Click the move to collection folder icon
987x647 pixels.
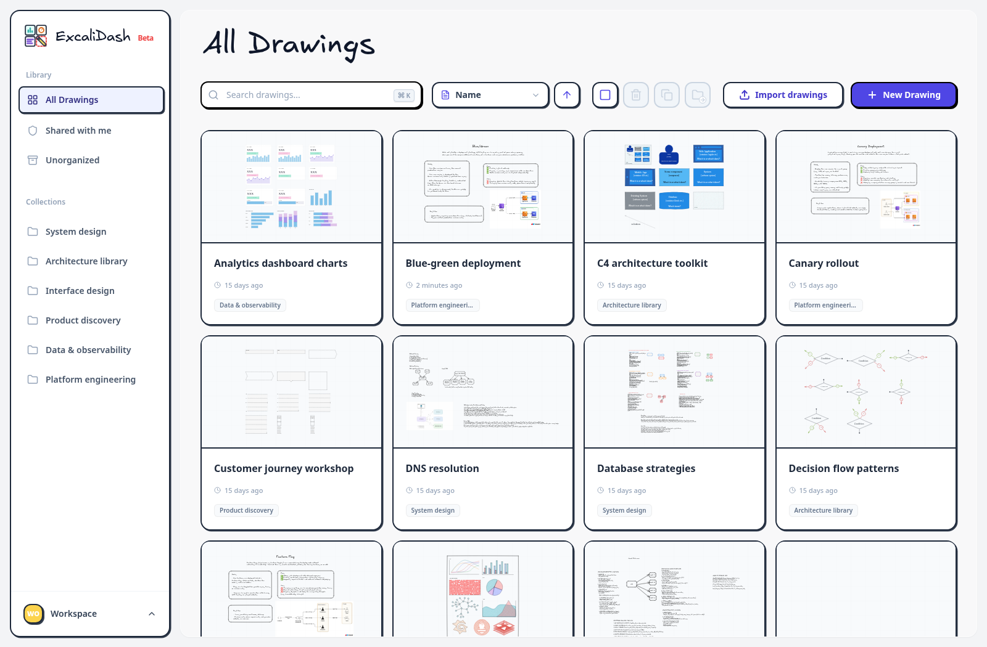[x=698, y=95]
